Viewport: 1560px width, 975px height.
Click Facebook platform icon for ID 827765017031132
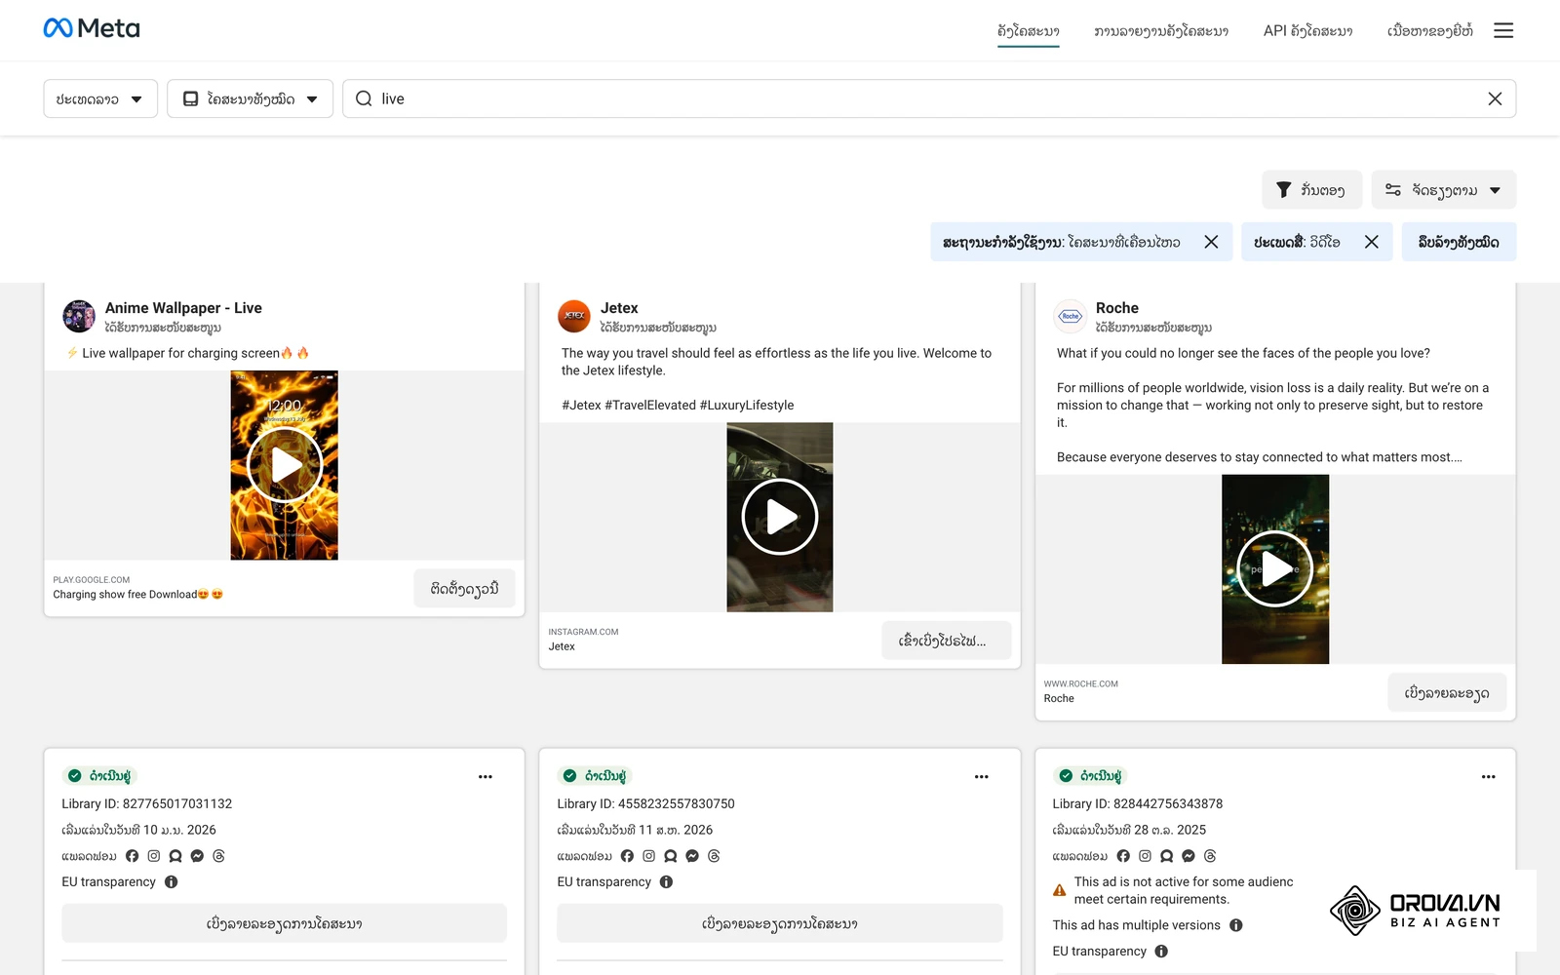(x=133, y=856)
